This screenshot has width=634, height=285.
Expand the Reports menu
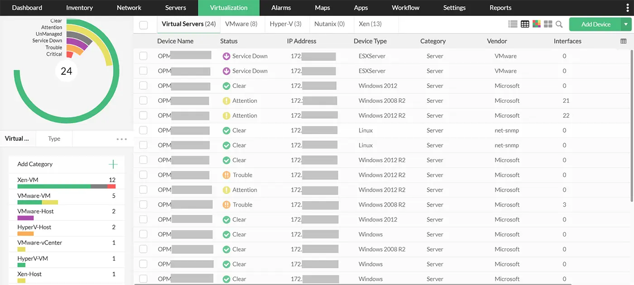click(x=500, y=8)
